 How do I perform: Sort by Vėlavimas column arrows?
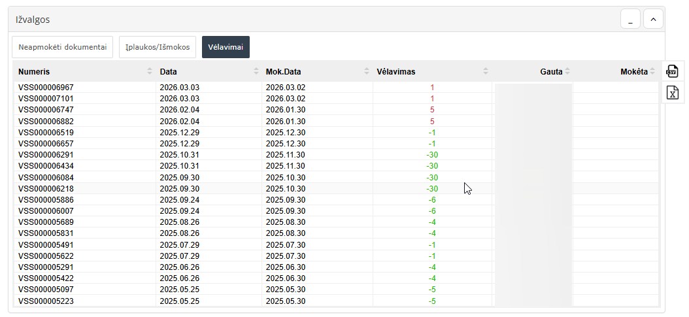coord(485,72)
